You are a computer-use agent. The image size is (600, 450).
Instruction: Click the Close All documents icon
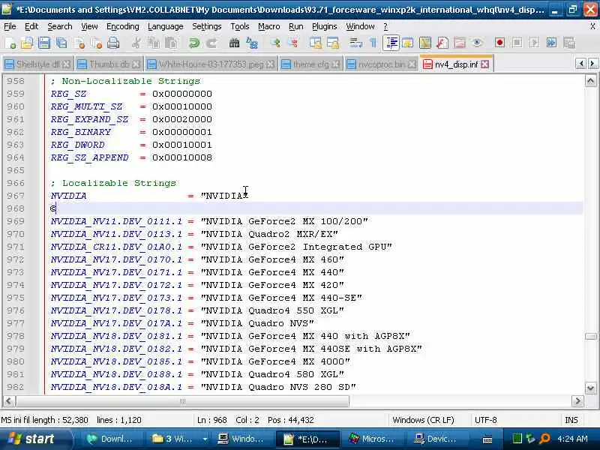[96, 43]
